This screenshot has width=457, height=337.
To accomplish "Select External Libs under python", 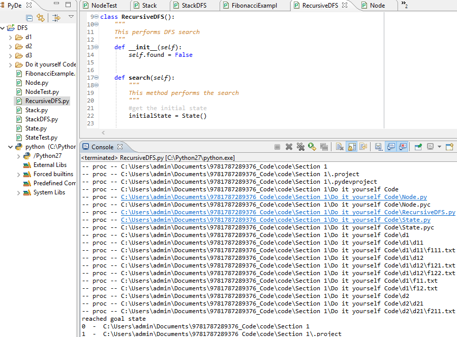I will (45, 165).
